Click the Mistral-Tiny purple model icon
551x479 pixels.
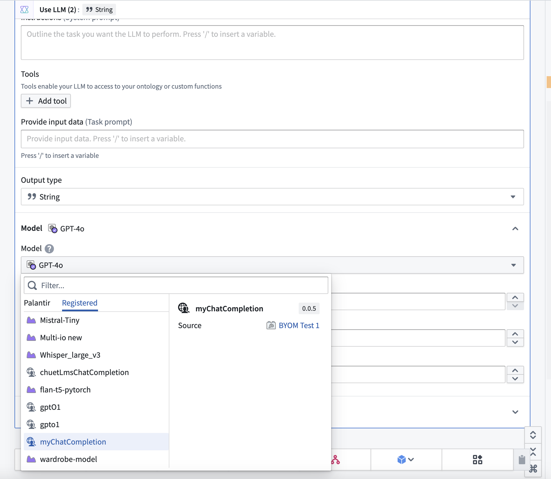(x=31, y=320)
